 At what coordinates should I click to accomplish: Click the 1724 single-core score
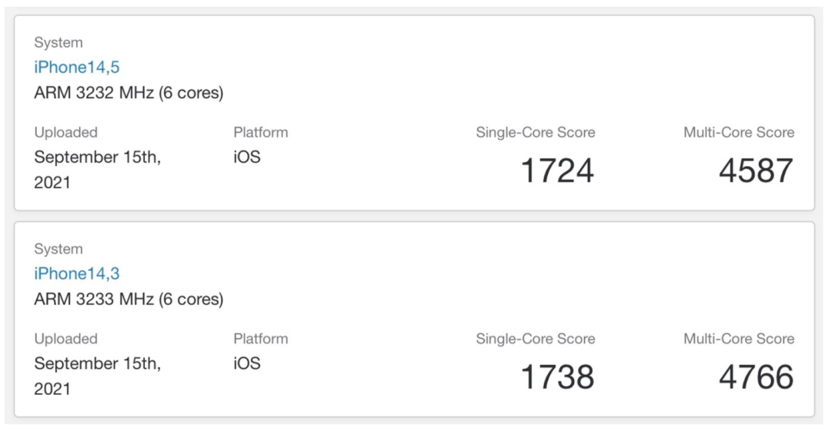557,171
